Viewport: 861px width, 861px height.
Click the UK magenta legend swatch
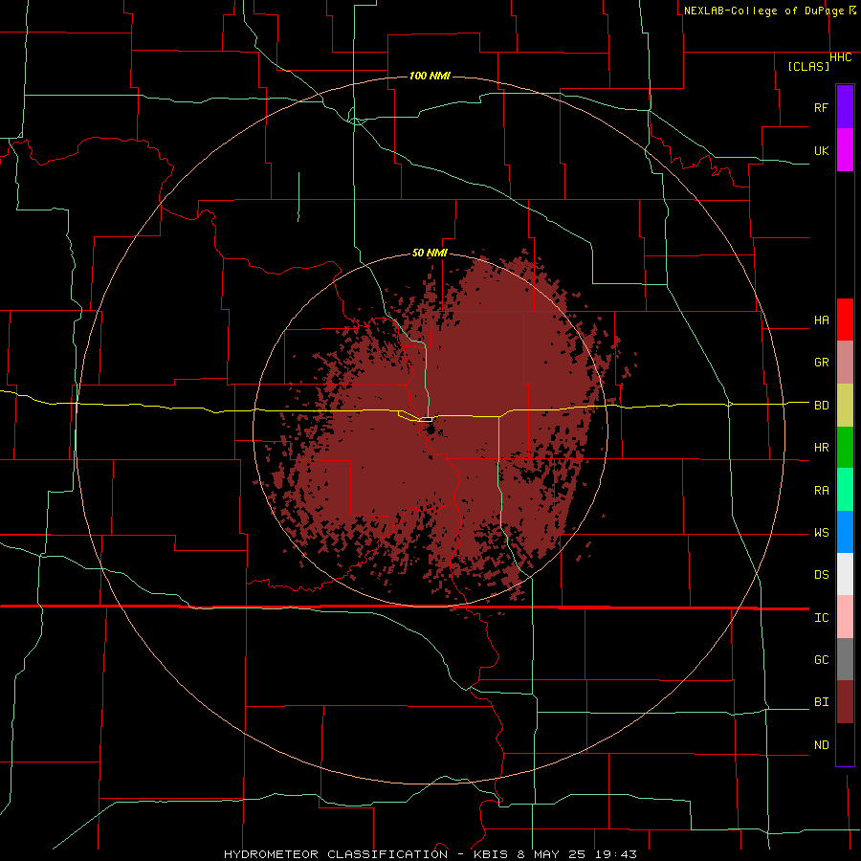[x=845, y=150]
